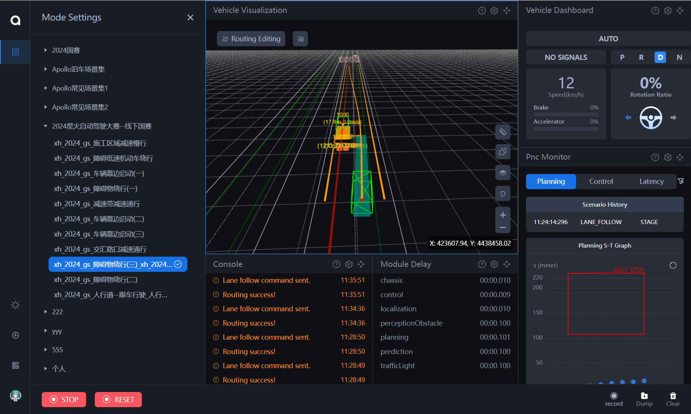The height and width of the screenshot is (414, 691).
Task: Switch to the Latency tab
Action: 651,182
